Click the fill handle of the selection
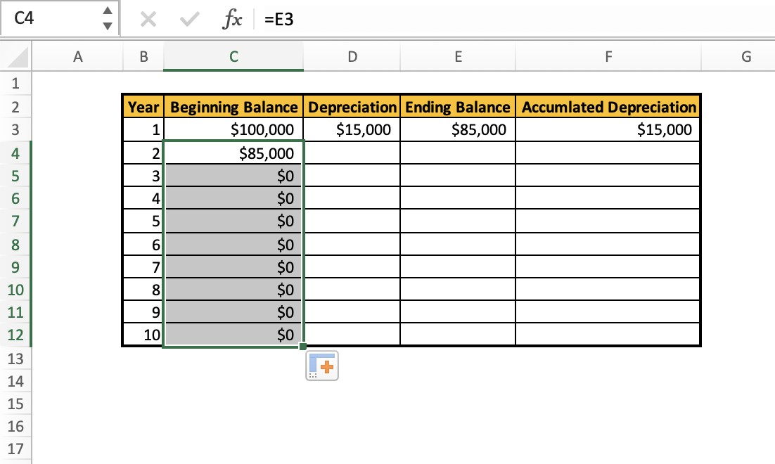 pos(303,346)
